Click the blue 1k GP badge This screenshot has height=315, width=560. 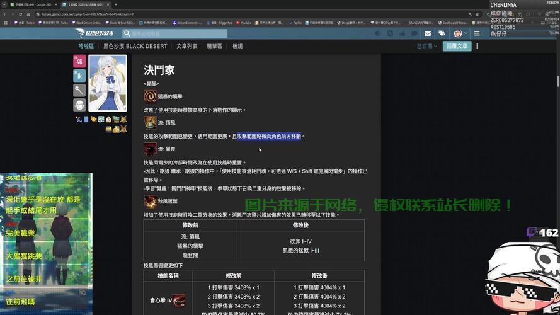tap(79, 76)
